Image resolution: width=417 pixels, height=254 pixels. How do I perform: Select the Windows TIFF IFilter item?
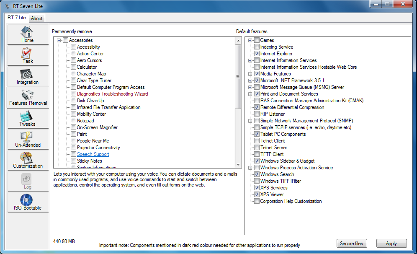point(281,181)
